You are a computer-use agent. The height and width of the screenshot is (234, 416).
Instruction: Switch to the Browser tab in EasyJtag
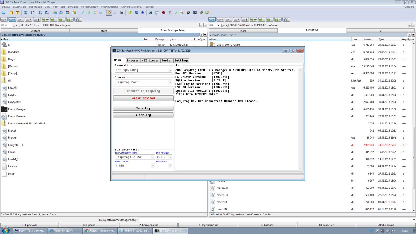point(133,60)
